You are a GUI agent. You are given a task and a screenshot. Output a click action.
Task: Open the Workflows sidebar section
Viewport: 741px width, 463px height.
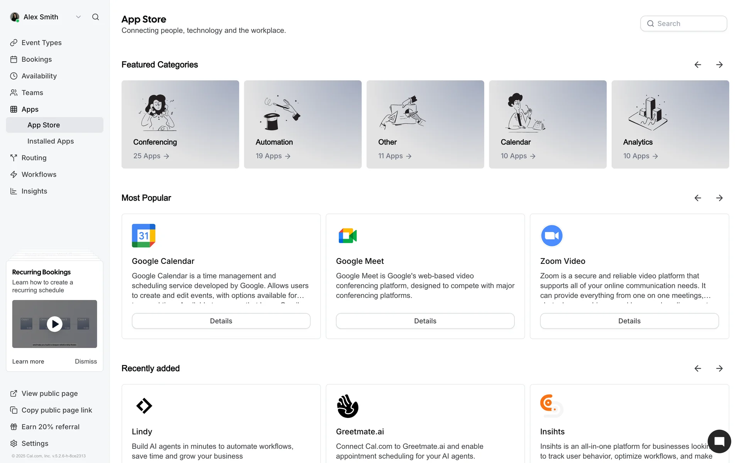click(x=39, y=174)
